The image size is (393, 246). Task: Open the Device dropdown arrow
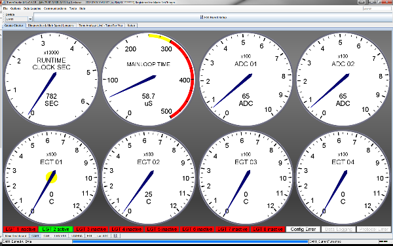(30, 19)
